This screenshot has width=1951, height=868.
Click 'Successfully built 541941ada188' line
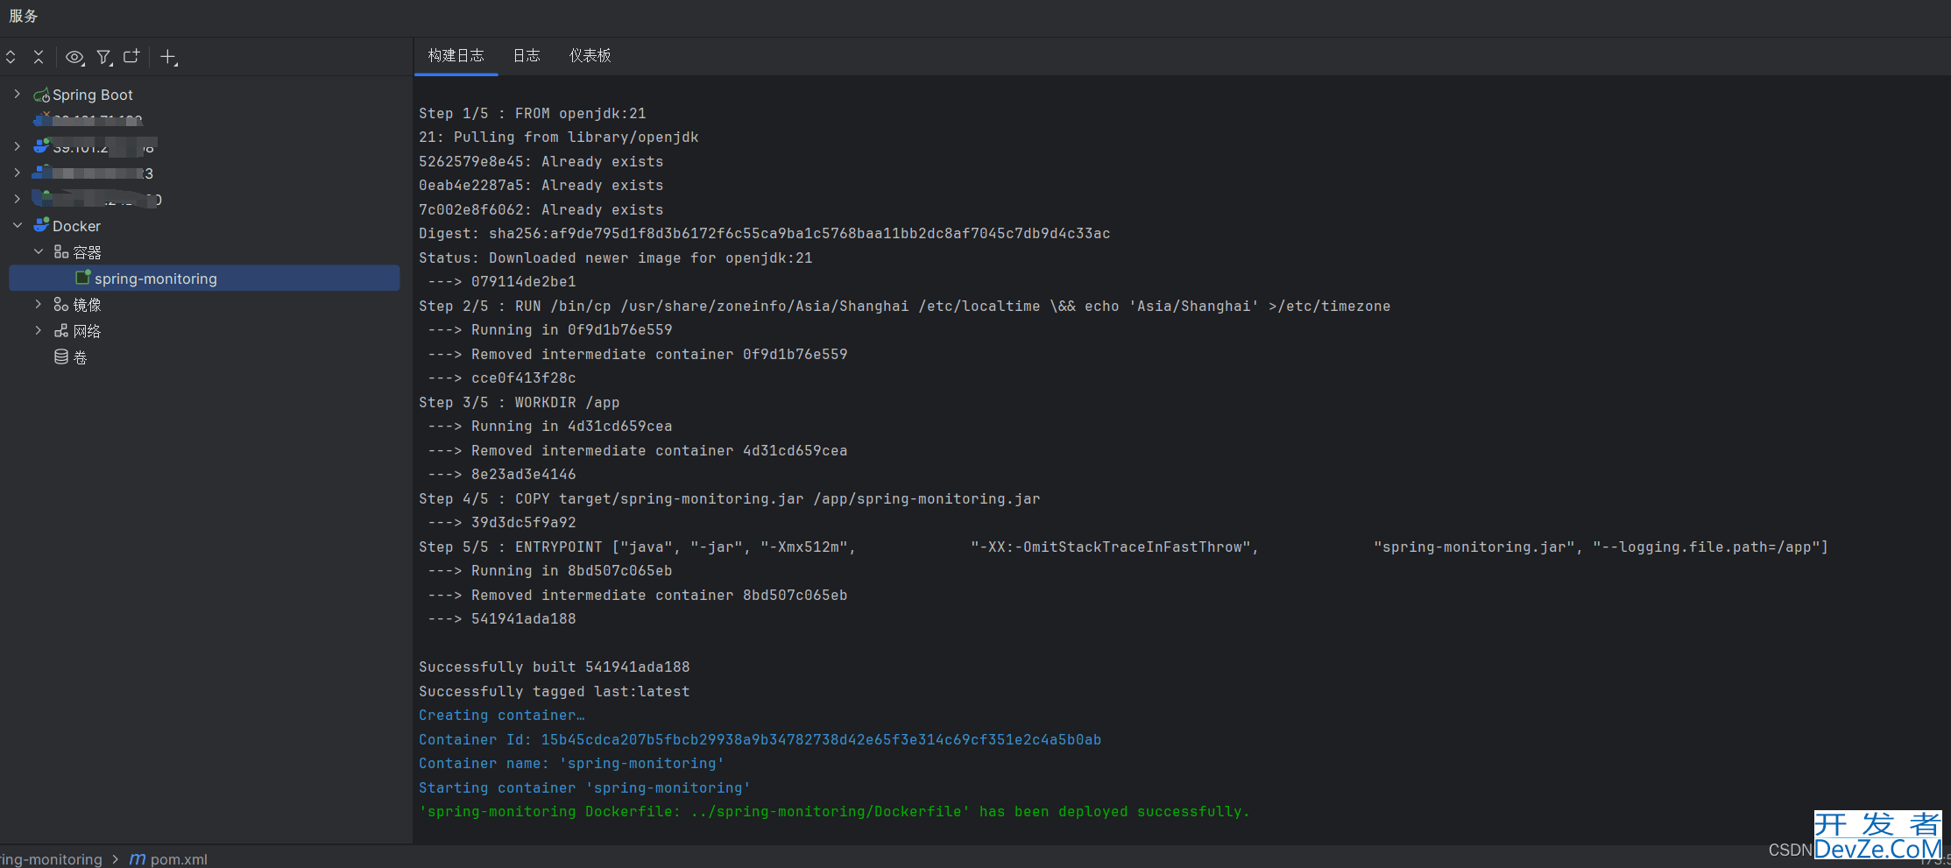555,667
